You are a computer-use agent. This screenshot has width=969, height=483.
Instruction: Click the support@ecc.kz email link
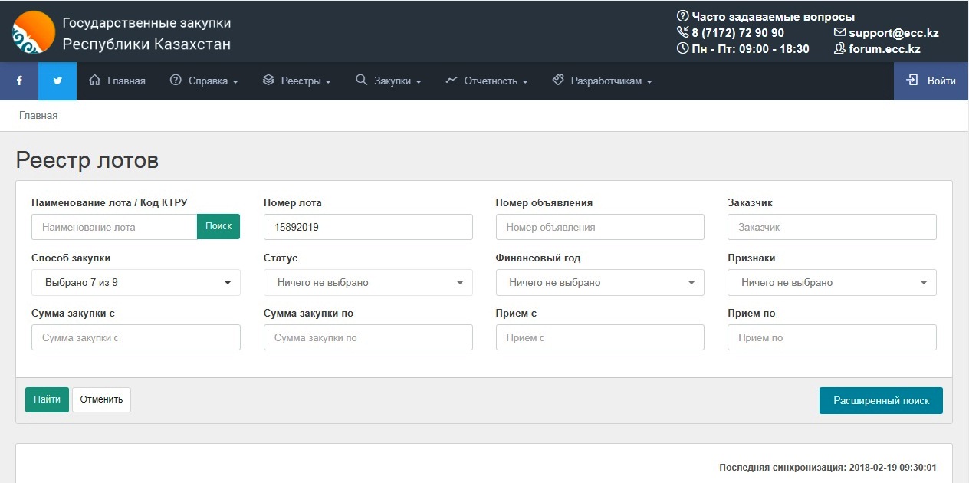coord(886,33)
